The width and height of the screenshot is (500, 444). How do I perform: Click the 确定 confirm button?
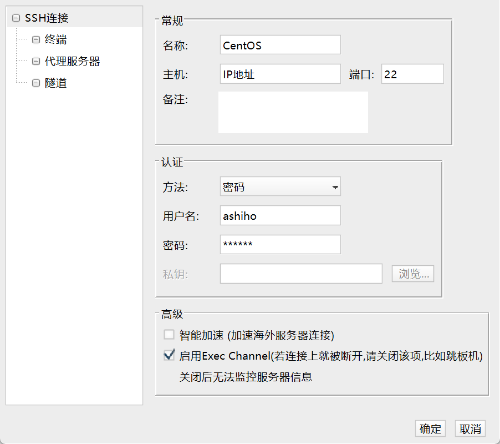pyautogui.click(x=430, y=428)
